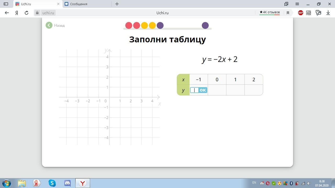The width and height of the screenshot is (335, 188).
Task: Click the second red progress dot
Action: [x=136, y=25]
